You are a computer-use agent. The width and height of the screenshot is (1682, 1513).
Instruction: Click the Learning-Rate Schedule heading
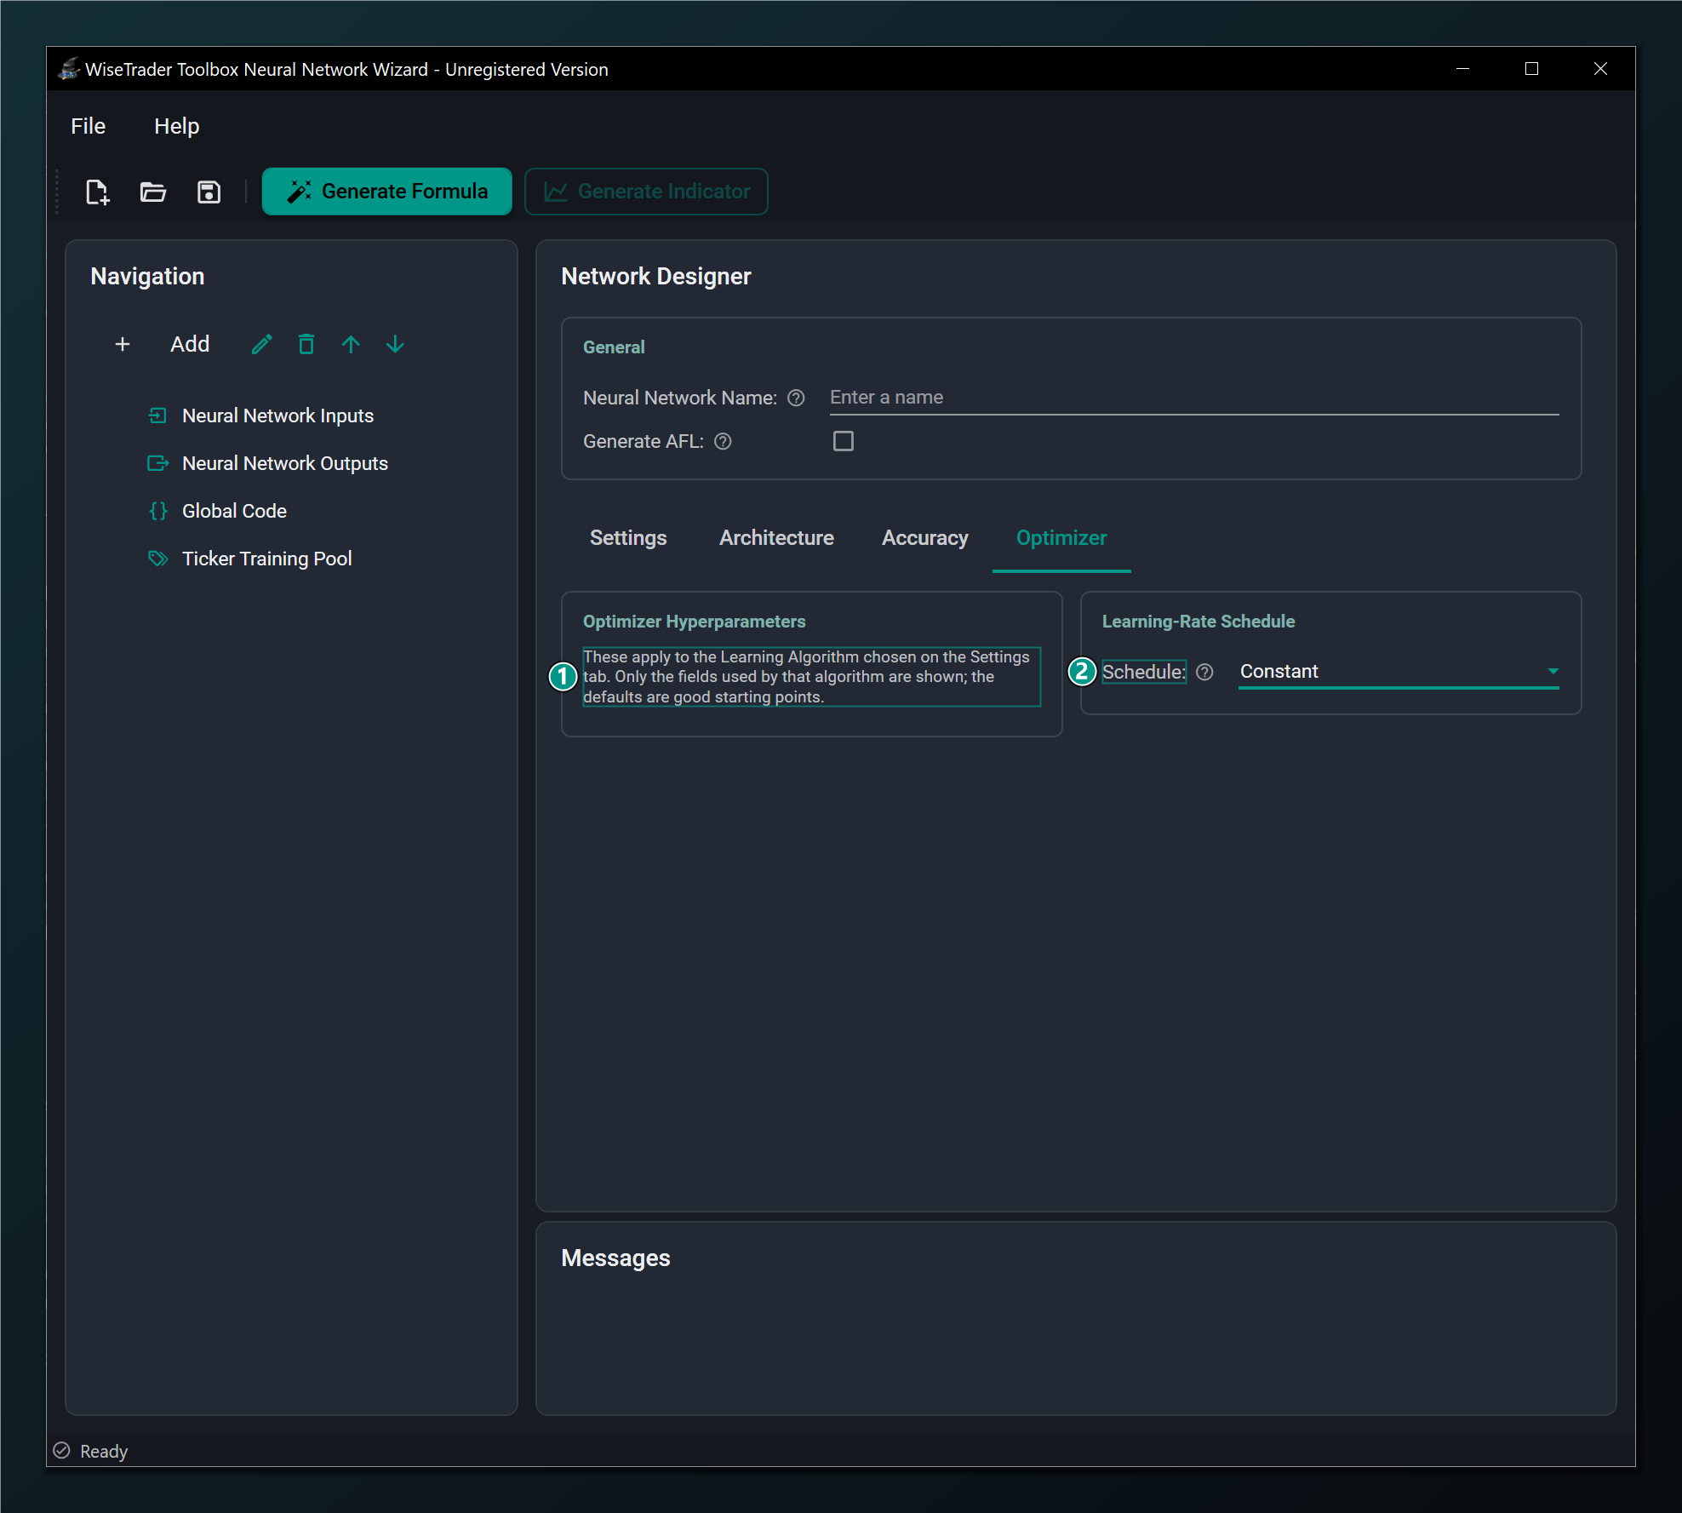pos(1199,622)
